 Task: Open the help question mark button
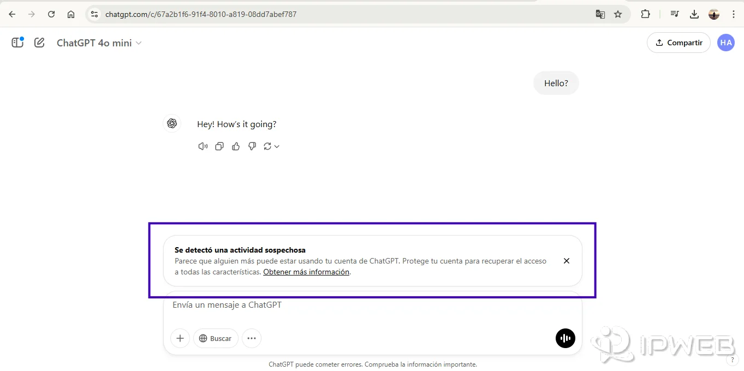pos(733,360)
